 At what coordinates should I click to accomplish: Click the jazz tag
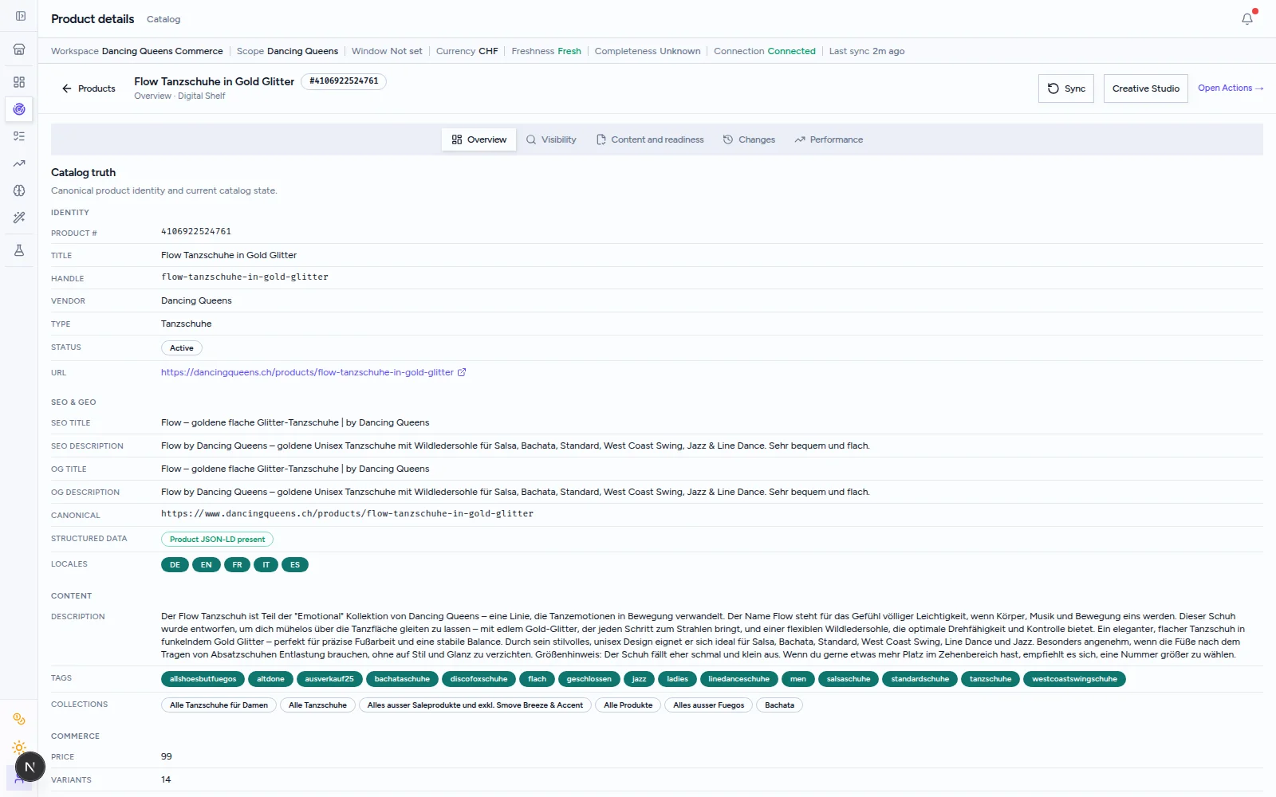(640, 679)
